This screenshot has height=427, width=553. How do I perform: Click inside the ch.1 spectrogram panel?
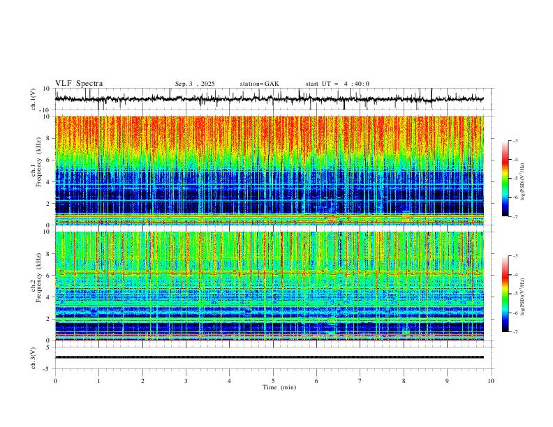[x=270, y=170]
